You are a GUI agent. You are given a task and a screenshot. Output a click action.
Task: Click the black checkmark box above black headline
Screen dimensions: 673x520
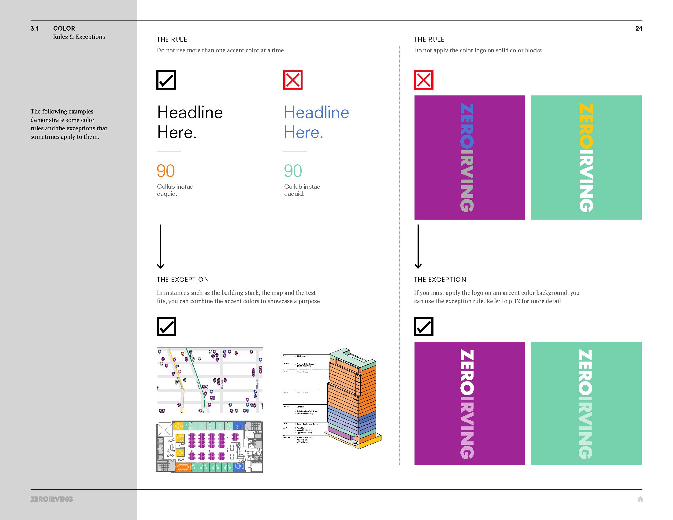166,80
